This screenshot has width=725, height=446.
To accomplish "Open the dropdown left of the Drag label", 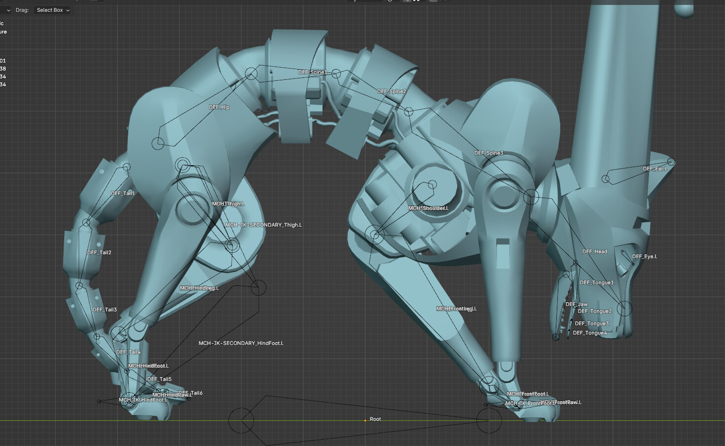I will click(x=6, y=10).
